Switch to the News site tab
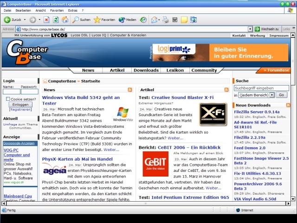297x223 pixels. [88, 70]
